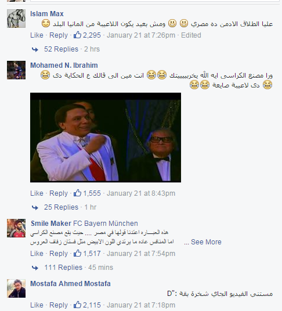Screen dimensions: 282x311
Task: Show full Smile Maker comment via See More
Action: point(206,242)
